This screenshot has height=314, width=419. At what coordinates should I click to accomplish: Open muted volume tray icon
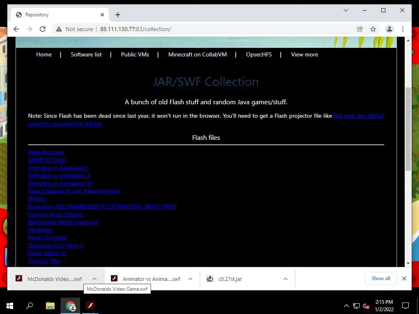coord(366,306)
